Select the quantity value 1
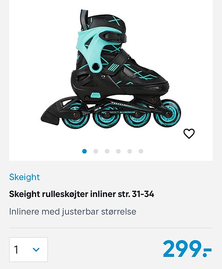This screenshot has height=269, width=222. [x=16, y=250]
